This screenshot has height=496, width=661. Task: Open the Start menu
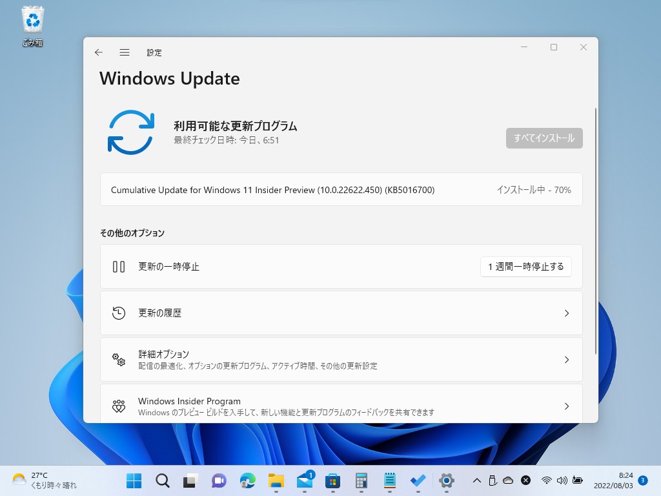click(134, 480)
